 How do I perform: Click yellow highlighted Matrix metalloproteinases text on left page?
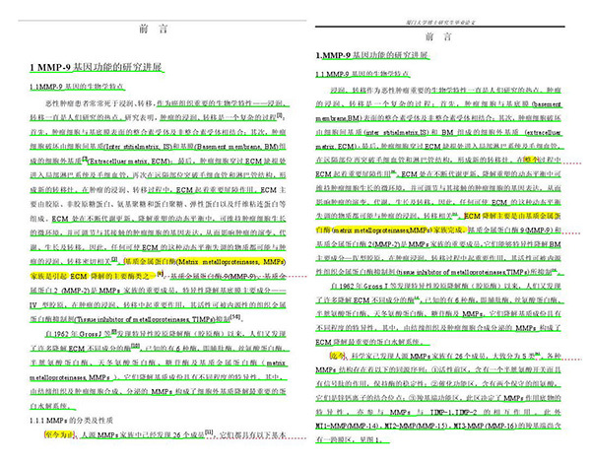pyautogui.click(x=206, y=262)
